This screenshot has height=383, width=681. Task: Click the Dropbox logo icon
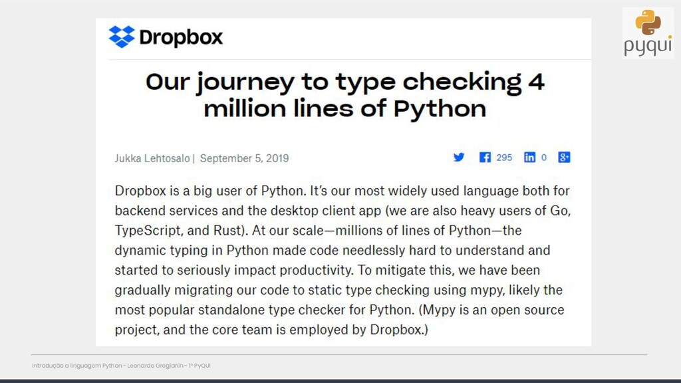122,37
